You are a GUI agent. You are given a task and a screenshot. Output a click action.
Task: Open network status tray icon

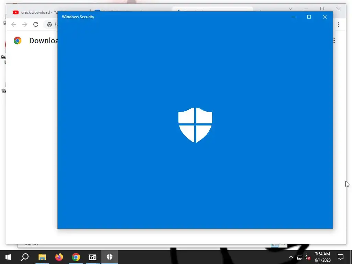pos(299,257)
